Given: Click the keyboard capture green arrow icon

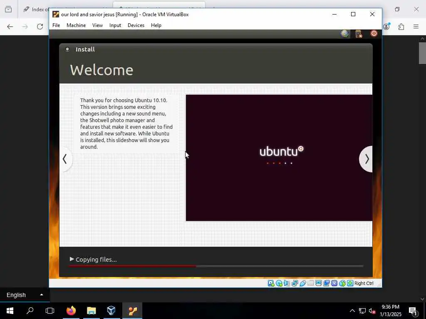Looking at the screenshot, I should coord(350,283).
